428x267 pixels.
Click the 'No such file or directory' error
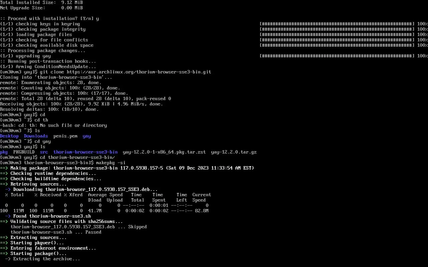[x=53, y=125]
